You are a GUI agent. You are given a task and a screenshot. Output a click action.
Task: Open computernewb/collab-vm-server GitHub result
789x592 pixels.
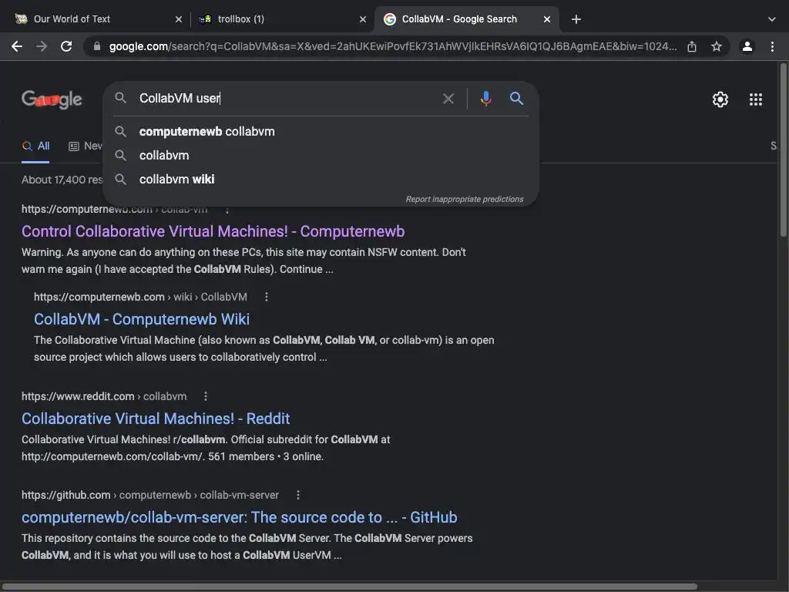coord(240,517)
